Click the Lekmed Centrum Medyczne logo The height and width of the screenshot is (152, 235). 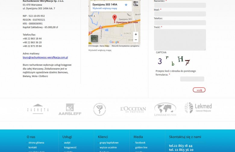click(198, 107)
